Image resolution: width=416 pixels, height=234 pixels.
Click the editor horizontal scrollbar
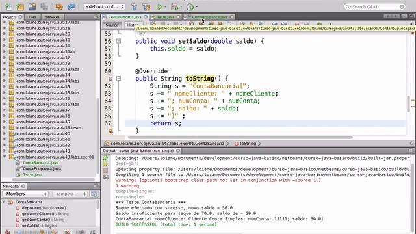[x=240, y=137]
